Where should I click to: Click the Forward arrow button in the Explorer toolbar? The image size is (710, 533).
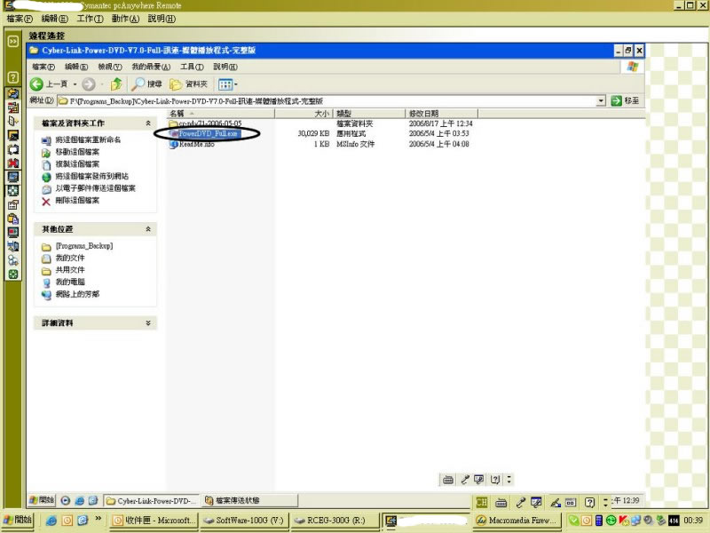click(x=89, y=84)
